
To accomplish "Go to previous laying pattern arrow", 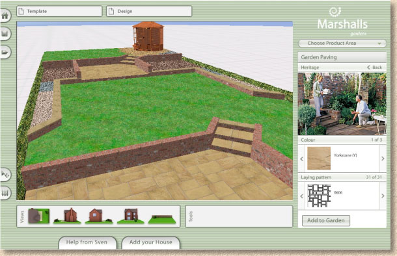I will [301, 196].
